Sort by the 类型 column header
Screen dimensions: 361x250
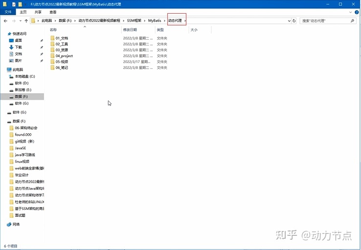click(x=160, y=30)
